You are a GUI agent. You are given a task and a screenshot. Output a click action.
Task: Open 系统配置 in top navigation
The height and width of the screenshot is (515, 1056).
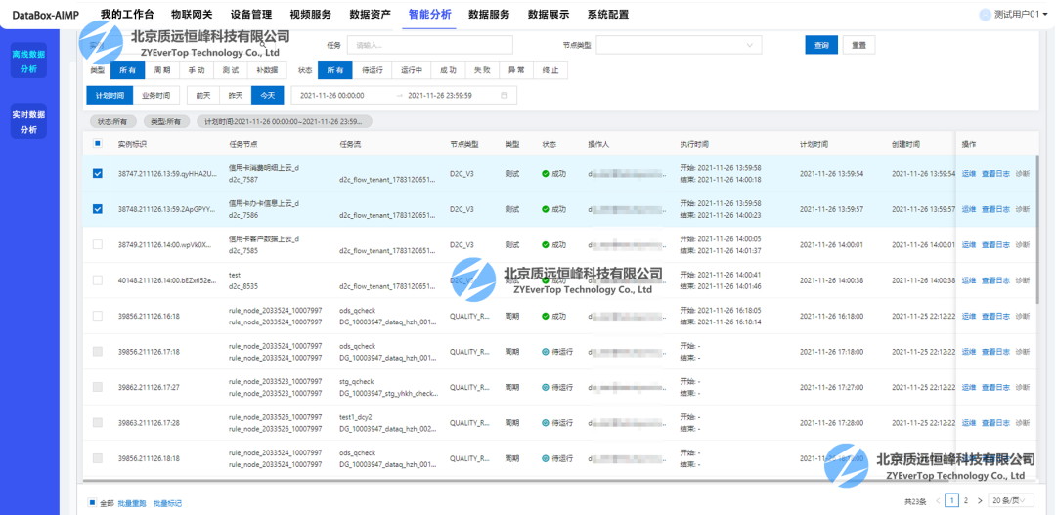(608, 14)
